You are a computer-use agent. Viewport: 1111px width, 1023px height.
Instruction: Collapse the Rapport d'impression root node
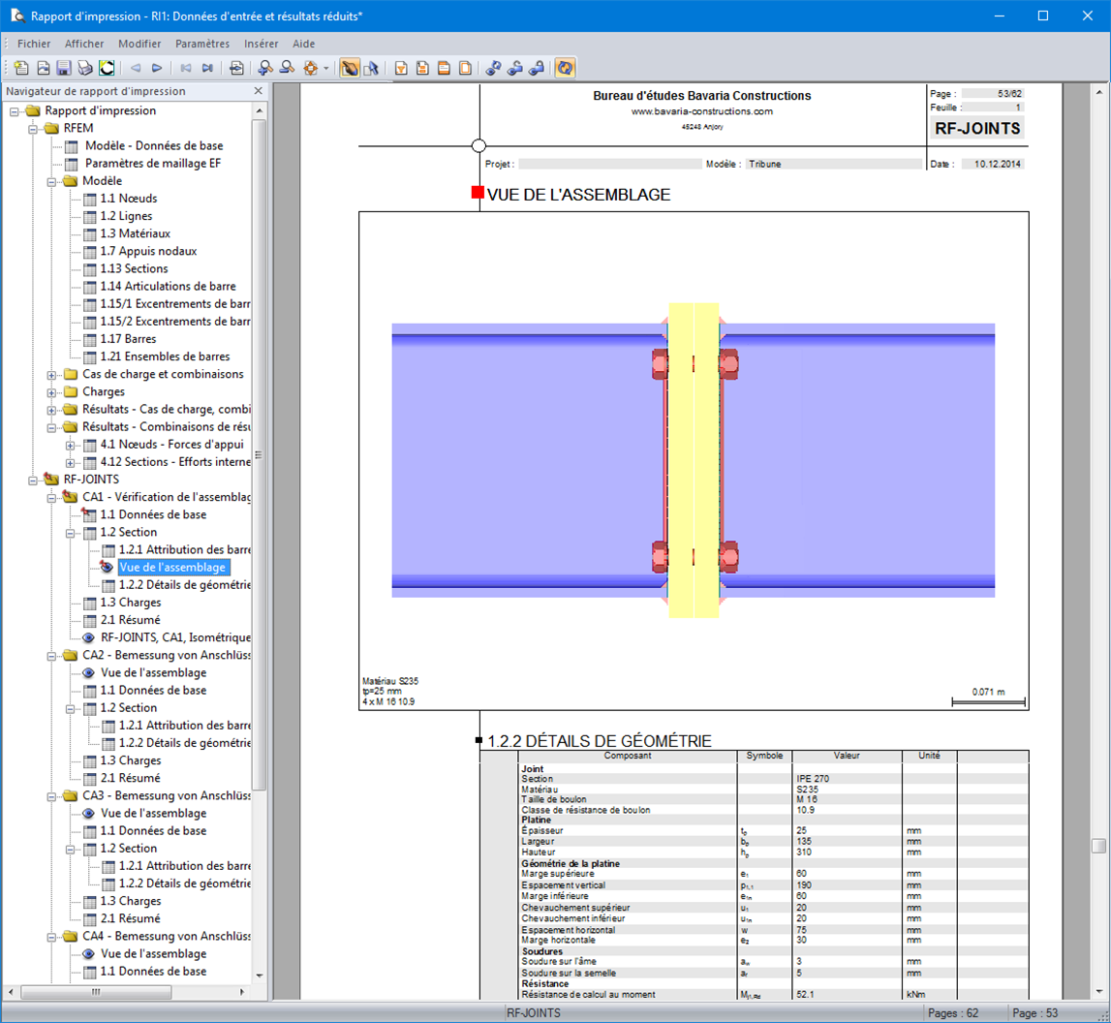(15, 111)
